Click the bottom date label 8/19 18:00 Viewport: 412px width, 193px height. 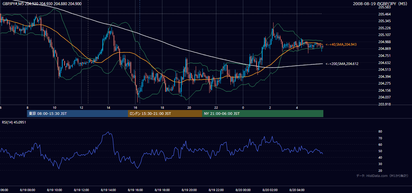coord(162,190)
